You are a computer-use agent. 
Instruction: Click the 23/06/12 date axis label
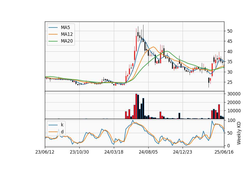click(x=45, y=152)
